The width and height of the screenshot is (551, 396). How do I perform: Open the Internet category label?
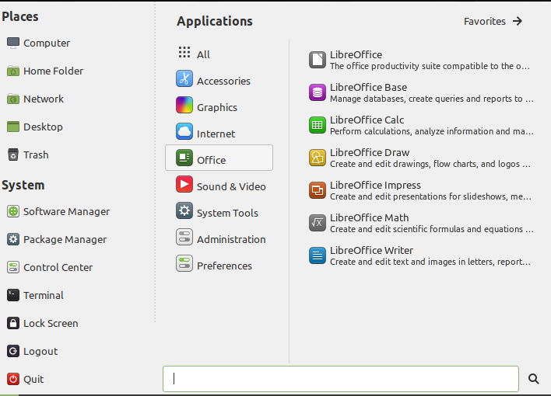pyautogui.click(x=216, y=134)
